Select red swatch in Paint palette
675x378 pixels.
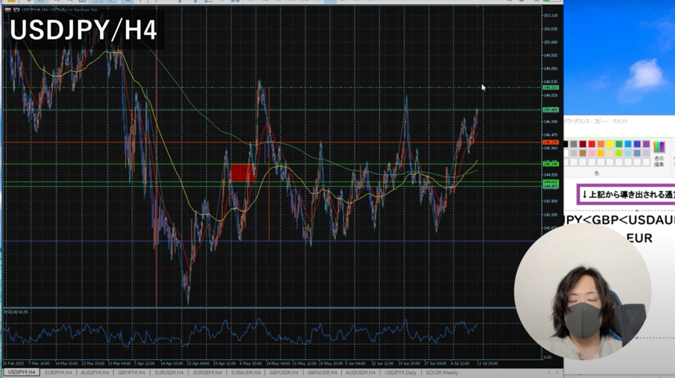pyautogui.click(x=592, y=144)
